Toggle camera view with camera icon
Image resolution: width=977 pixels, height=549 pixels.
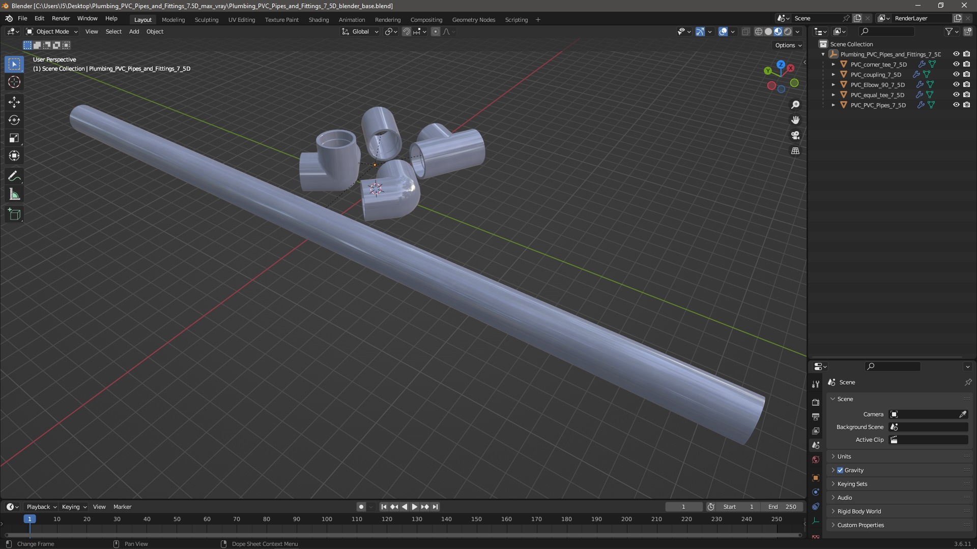(x=795, y=135)
